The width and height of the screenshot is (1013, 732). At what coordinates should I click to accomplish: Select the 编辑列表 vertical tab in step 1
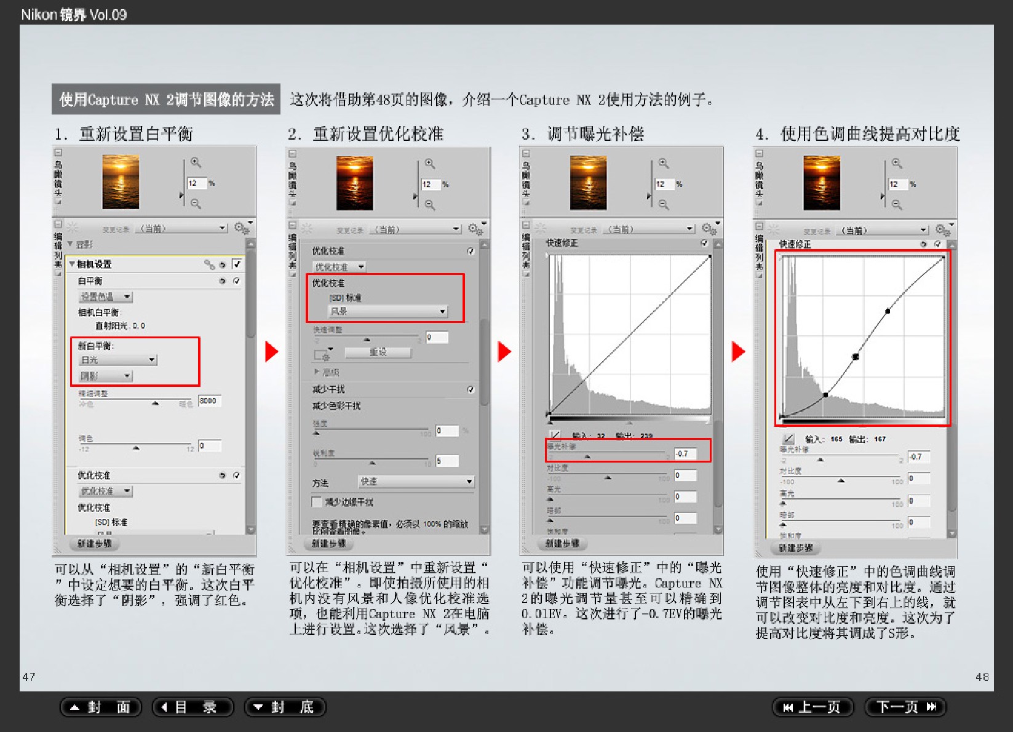pos(58,250)
